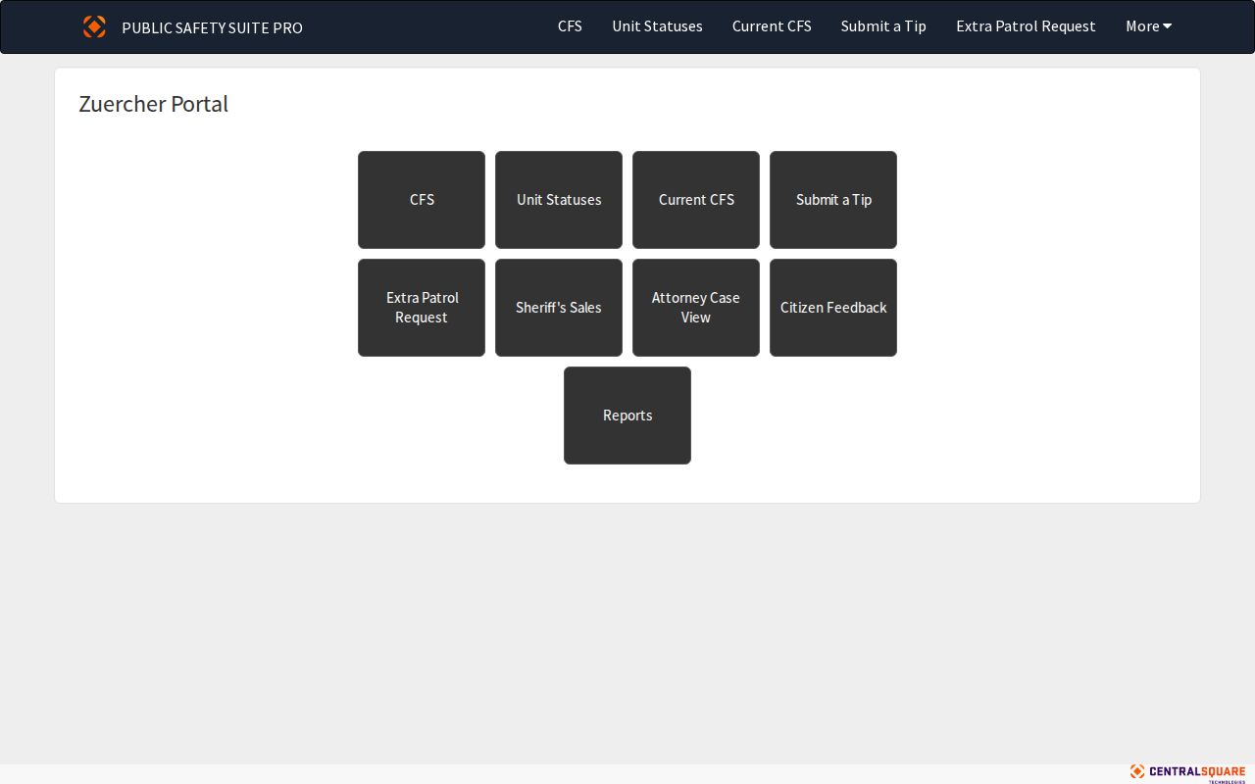The image size is (1255, 784).
Task: Launch the Attorney Case View tile
Action: point(696,308)
